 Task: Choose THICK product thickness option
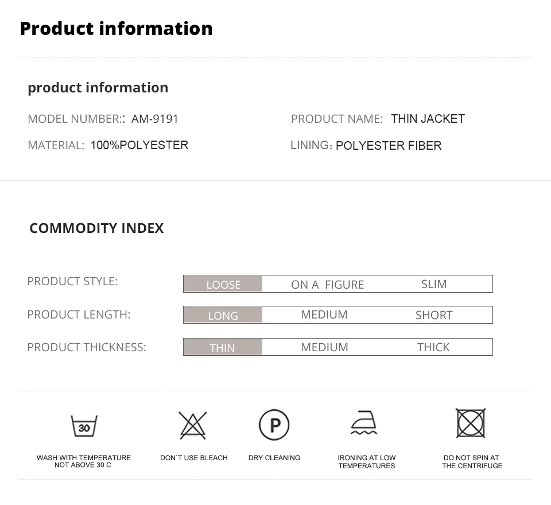pos(433,347)
